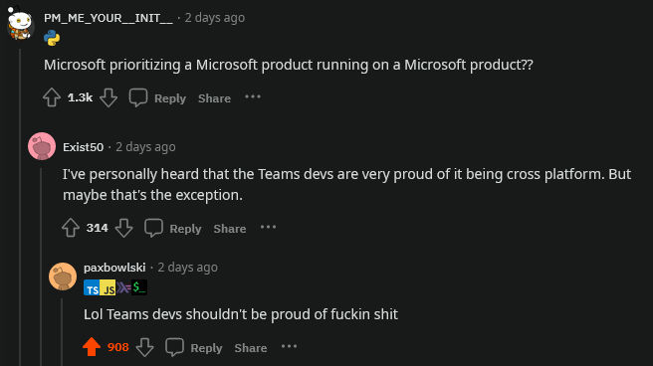The width and height of the screenshot is (653, 366).
Task: Downvote Exist50's comment with 314 points
Action: pos(123,228)
